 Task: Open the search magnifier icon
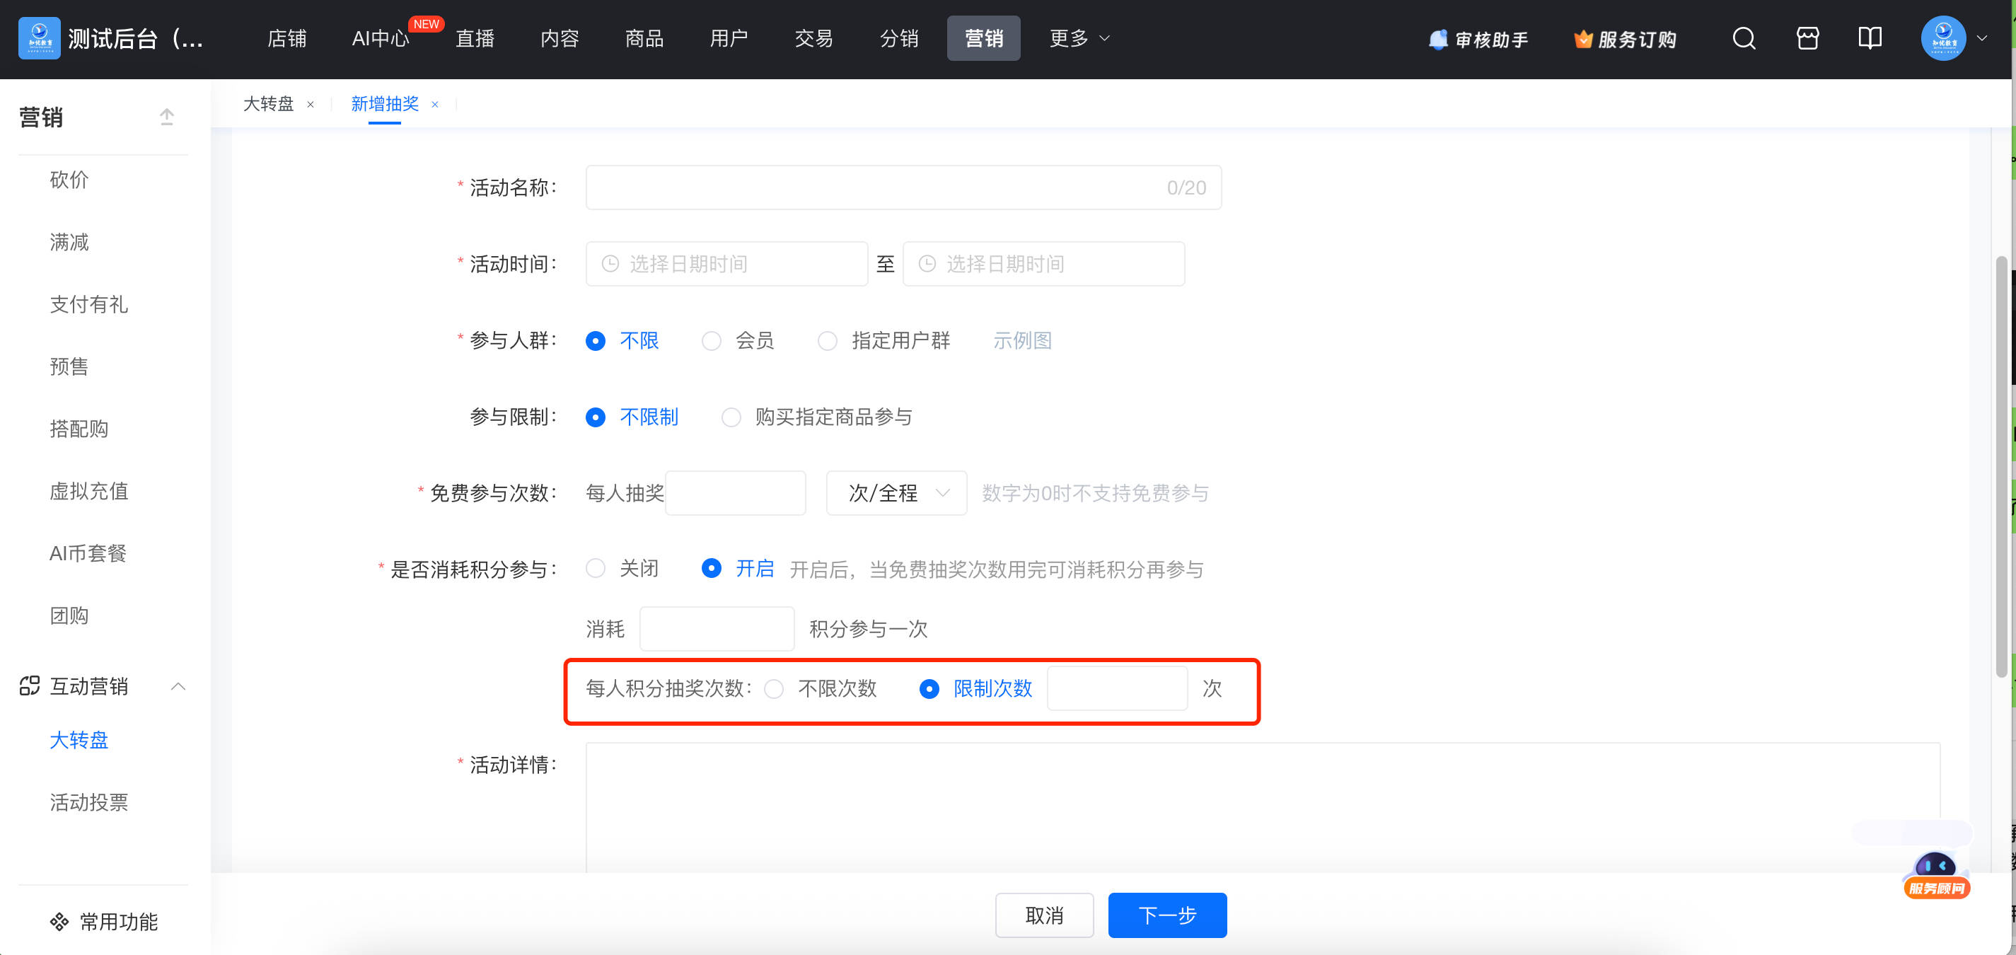(1744, 37)
